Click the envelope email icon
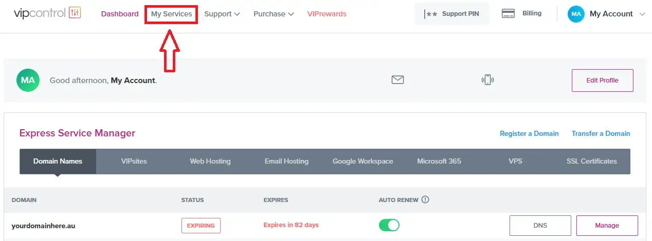652x241 pixels. [397, 80]
